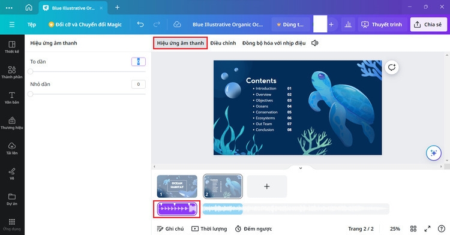Screen dimensions: 450x235
Task: Click the To dần slider handle
Action: (31, 71)
